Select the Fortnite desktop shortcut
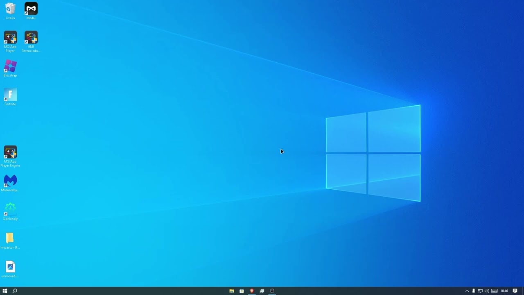This screenshot has height=295, width=524. click(10, 97)
